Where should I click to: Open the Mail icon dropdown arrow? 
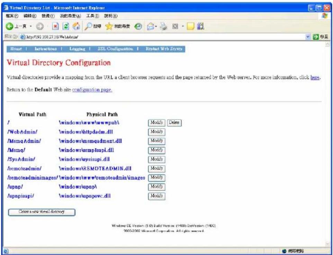click(x=156, y=27)
